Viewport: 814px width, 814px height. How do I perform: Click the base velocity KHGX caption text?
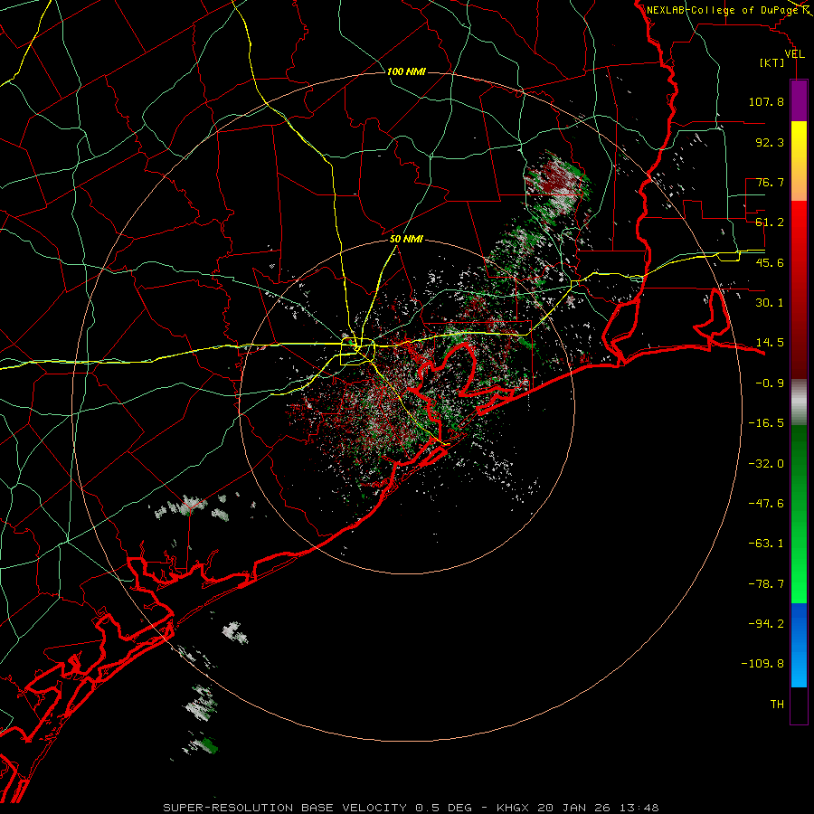[x=411, y=808]
